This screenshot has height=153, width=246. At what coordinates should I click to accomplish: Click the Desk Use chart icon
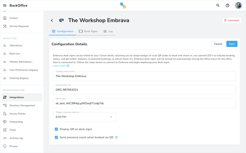point(5,53)
